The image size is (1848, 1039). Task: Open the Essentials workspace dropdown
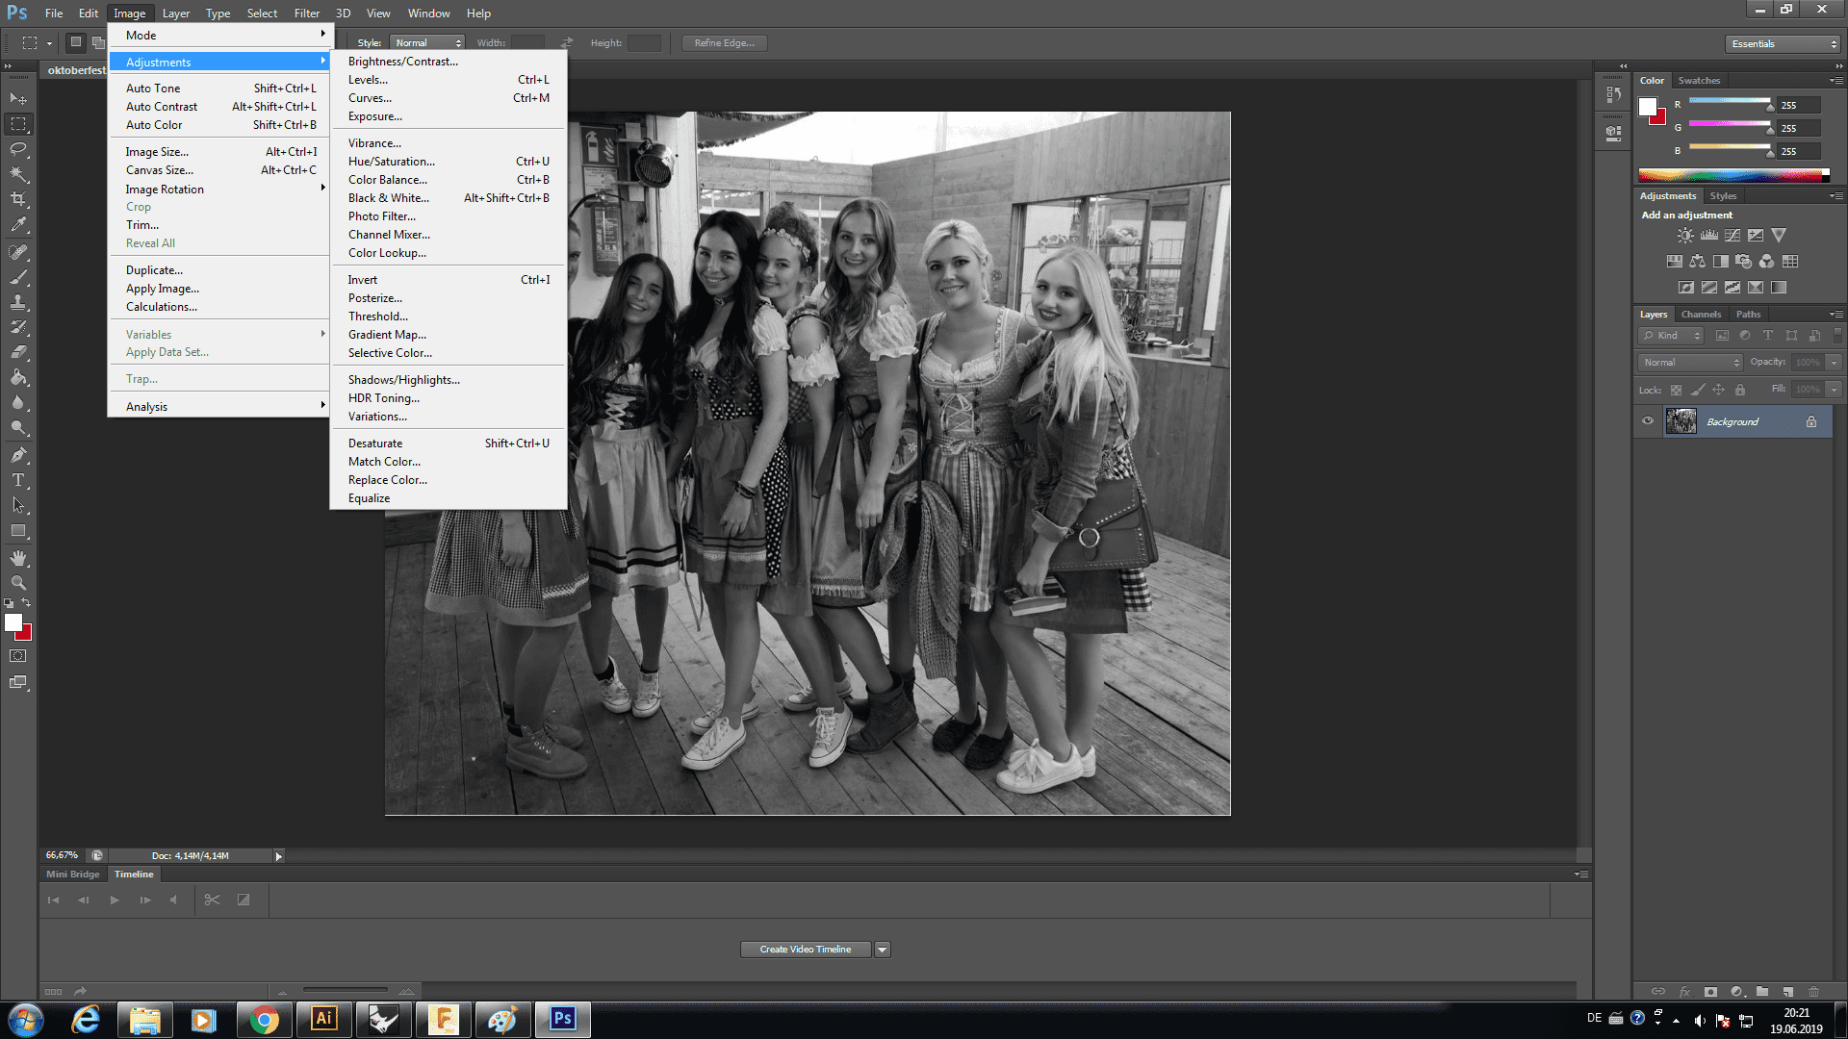pos(1783,43)
